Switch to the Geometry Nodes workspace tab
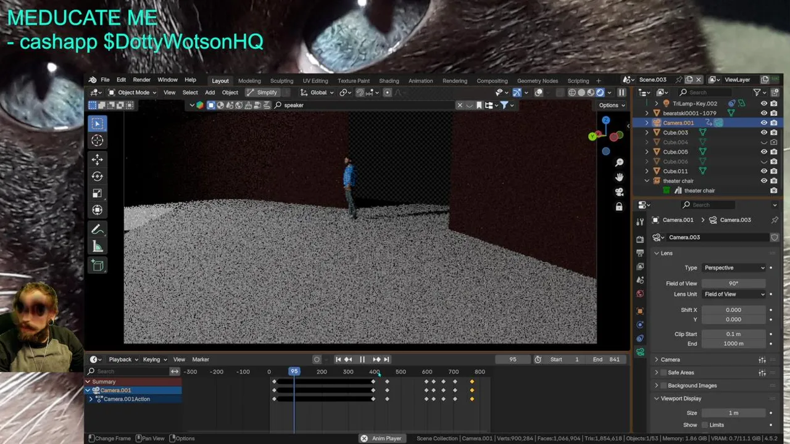Viewport: 790px width, 444px height. [538, 81]
